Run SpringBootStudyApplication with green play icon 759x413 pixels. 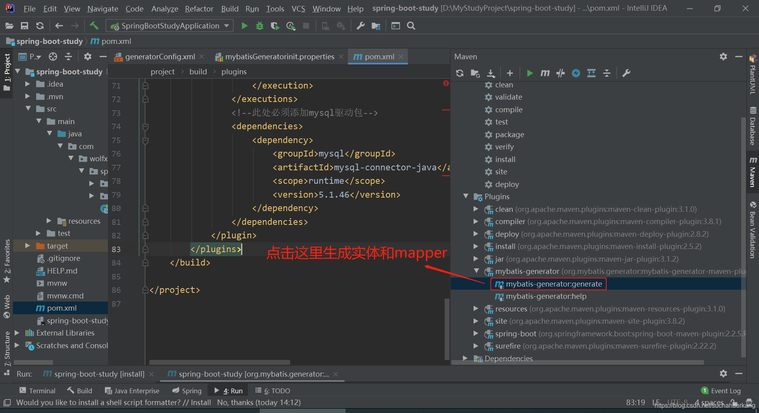[244, 26]
